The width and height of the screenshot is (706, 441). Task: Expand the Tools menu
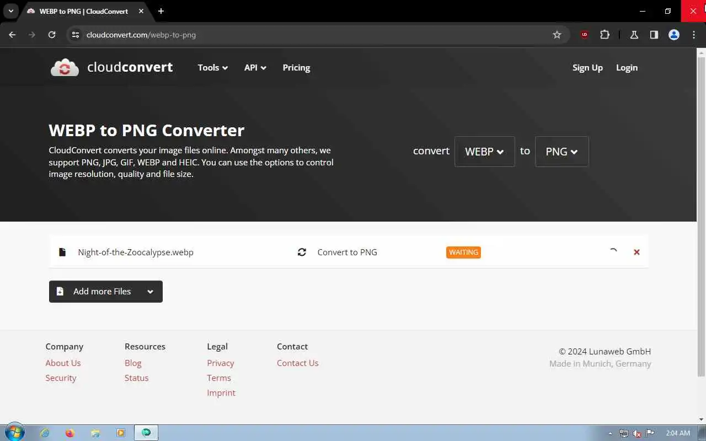pos(212,67)
